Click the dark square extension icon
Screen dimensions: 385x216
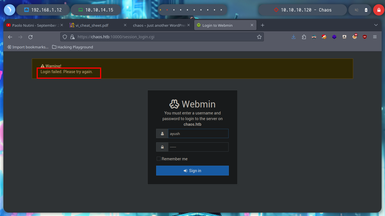tap(344, 37)
